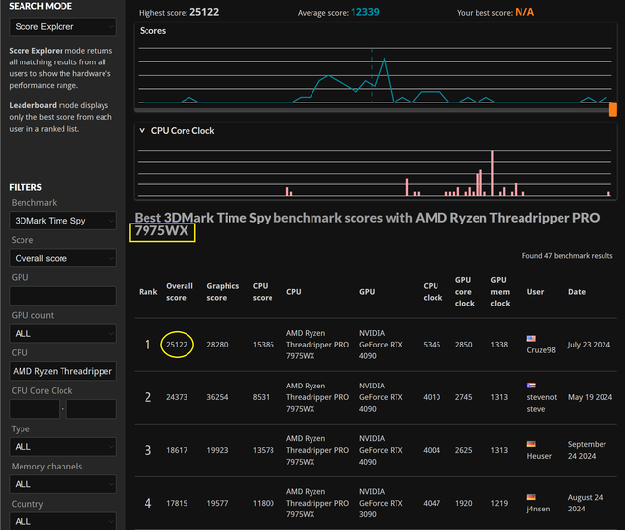Image resolution: width=625 pixels, height=530 pixels.
Task: Click the Highest score 25122 value
Action: click(x=204, y=12)
